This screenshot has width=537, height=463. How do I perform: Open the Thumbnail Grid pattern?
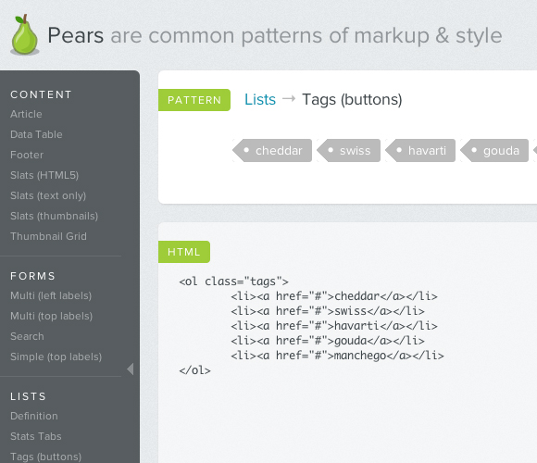49,236
